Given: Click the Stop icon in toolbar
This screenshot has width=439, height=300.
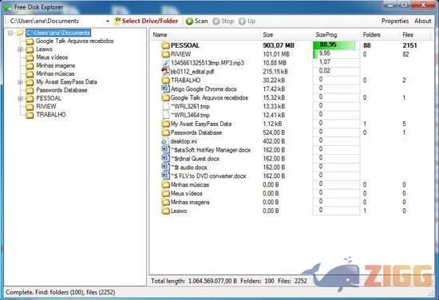Looking at the screenshot, I should coord(216,22).
